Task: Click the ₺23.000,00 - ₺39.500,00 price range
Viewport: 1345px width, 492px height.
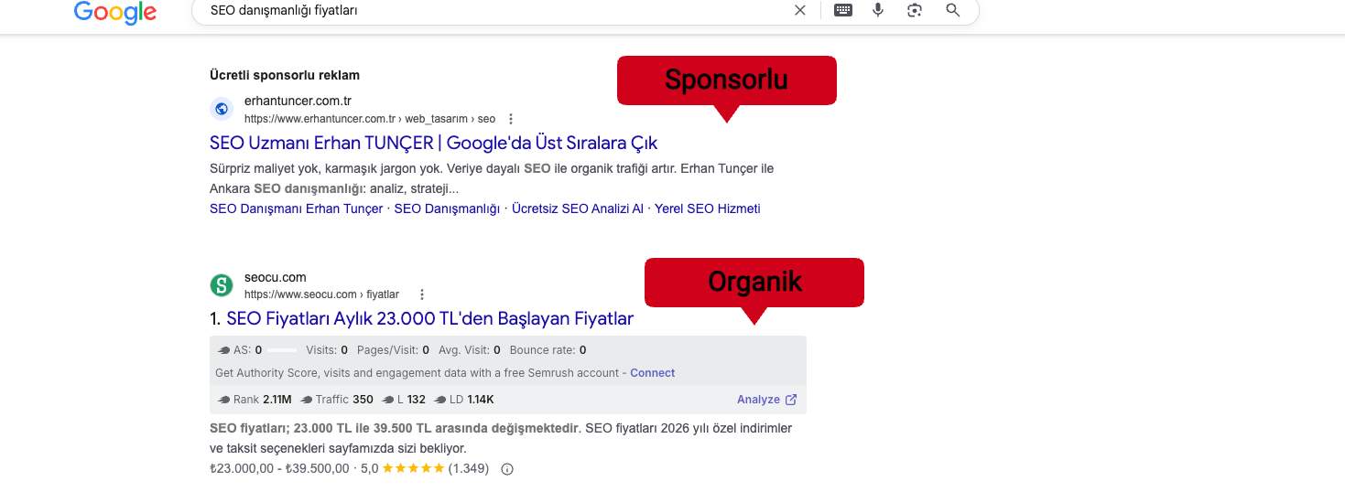Action: pos(279,468)
